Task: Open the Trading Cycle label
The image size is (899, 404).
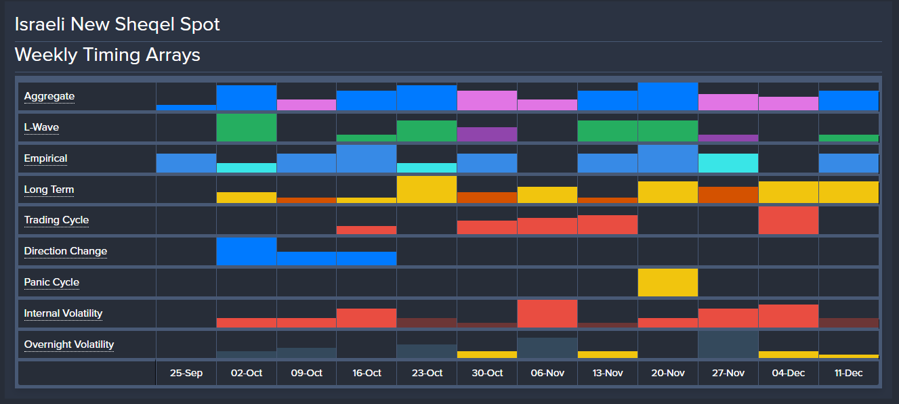Action: [56, 220]
